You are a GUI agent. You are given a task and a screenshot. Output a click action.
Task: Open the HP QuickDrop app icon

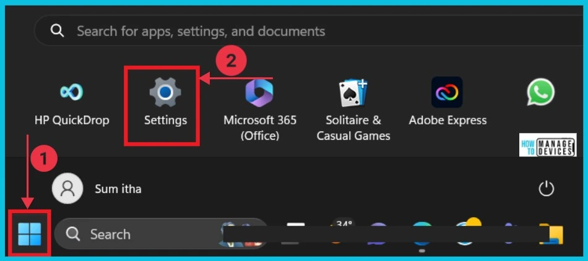(x=71, y=92)
